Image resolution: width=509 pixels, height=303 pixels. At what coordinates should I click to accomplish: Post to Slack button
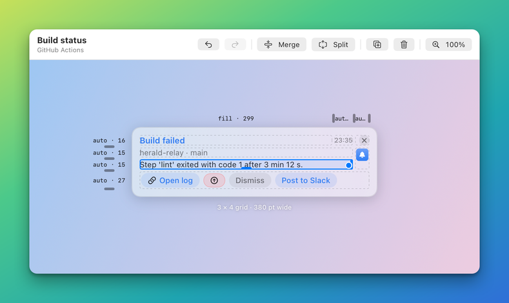pyautogui.click(x=306, y=181)
